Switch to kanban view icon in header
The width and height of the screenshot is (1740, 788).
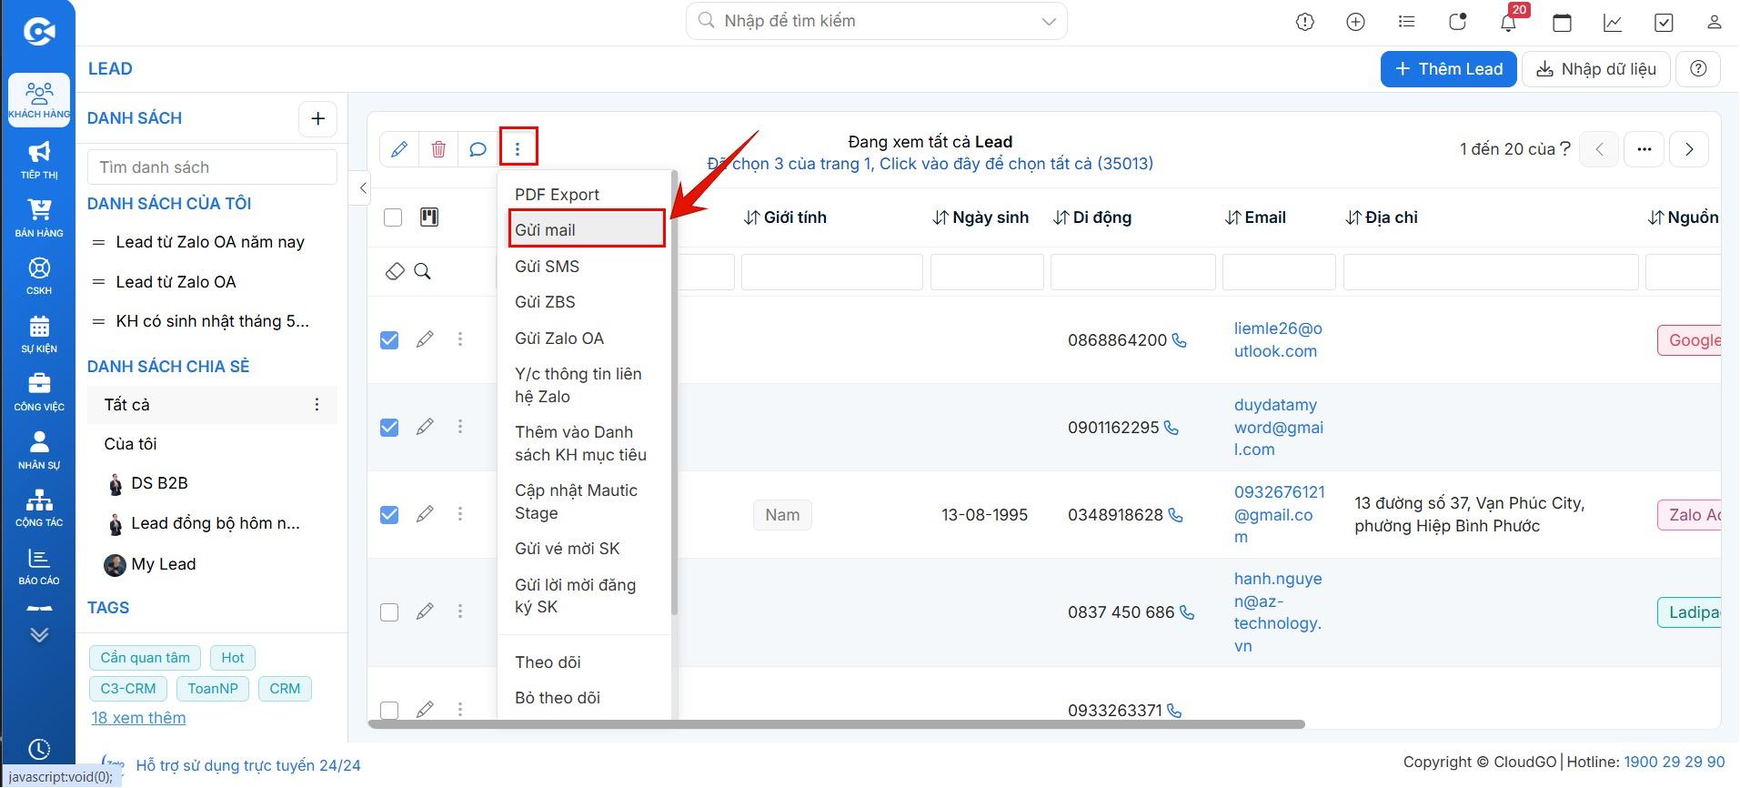pyautogui.click(x=429, y=217)
